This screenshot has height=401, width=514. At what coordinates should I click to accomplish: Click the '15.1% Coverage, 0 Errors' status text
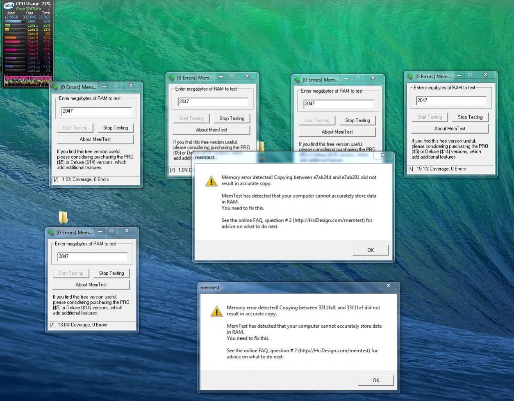click(441, 169)
